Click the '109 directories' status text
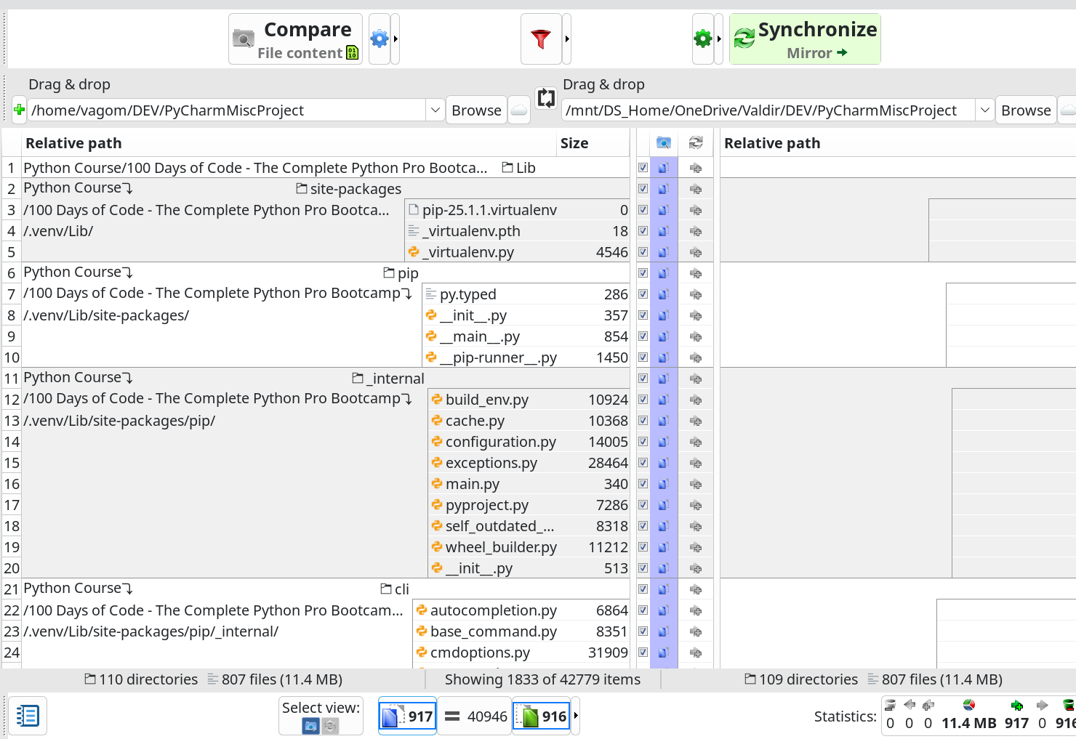Viewport: 1076px width, 739px height. click(808, 679)
